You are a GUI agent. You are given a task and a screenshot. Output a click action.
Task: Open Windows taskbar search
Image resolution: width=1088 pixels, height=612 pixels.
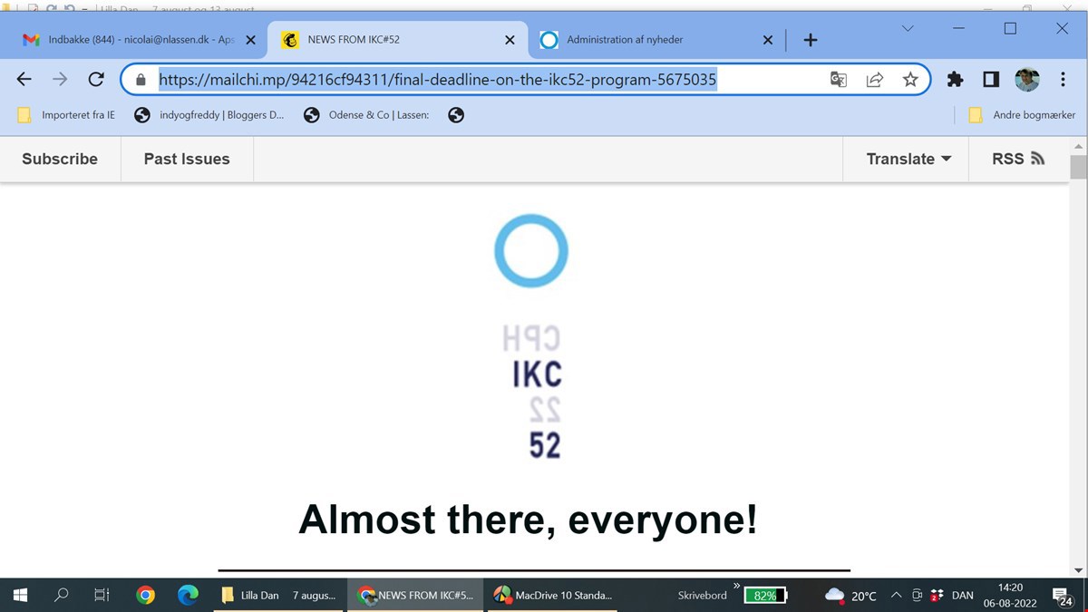pyautogui.click(x=62, y=596)
